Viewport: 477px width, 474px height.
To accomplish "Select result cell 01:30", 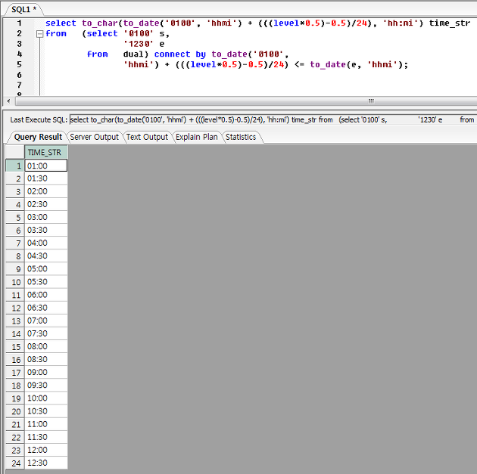I will [46, 178].
